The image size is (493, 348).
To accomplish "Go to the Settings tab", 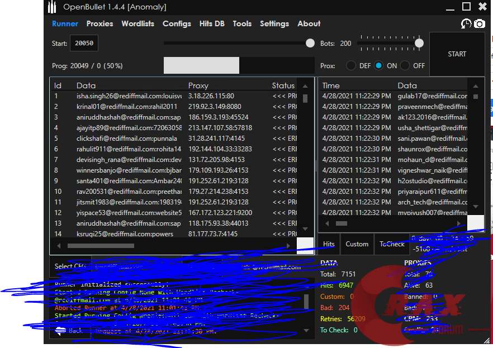I will click(x=274, y=23).
